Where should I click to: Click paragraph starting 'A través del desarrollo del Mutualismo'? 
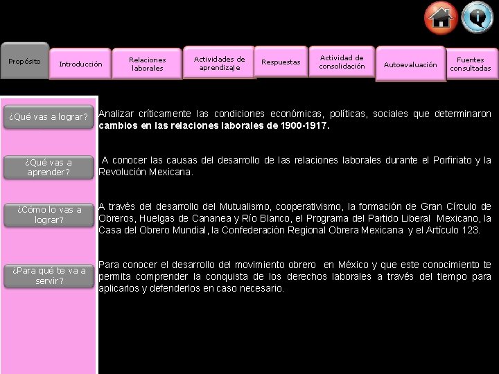tap(295, 218)
